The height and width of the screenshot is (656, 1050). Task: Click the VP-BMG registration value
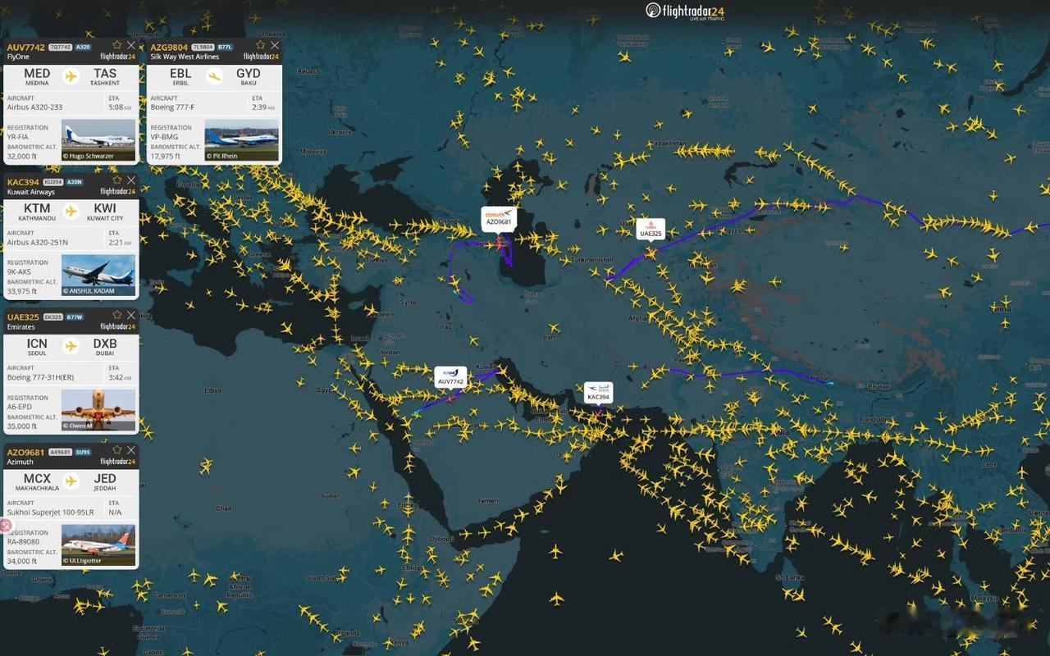click(x=164, y=136)
